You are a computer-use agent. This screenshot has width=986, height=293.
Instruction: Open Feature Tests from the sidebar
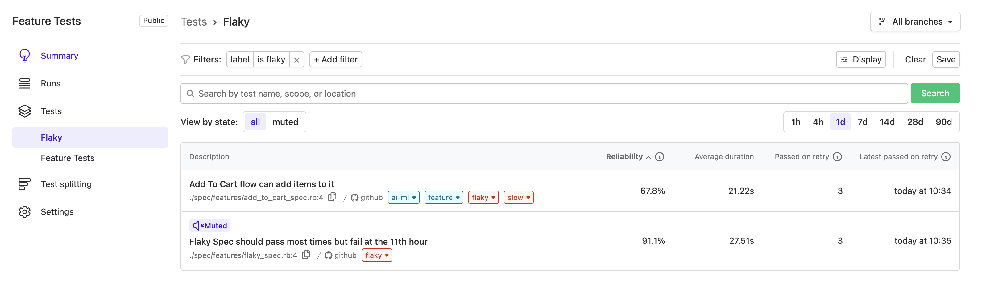[67, 157]
